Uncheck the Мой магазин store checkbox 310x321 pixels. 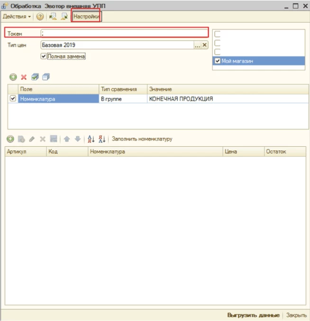coord(218,61)
